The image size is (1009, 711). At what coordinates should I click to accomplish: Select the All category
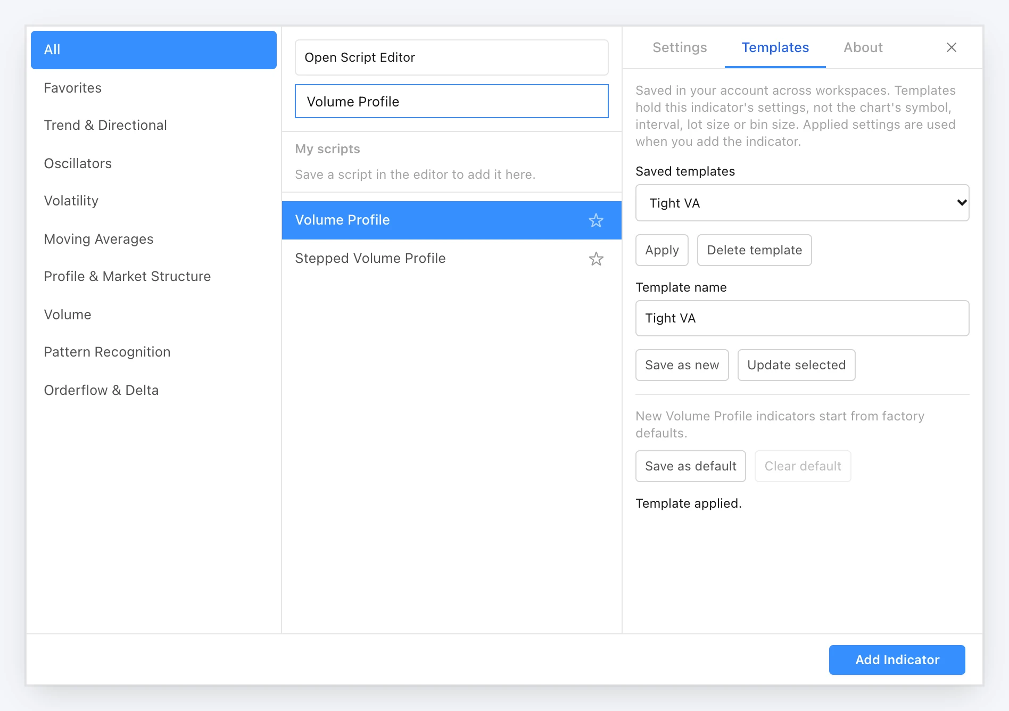tap(153, 50)
